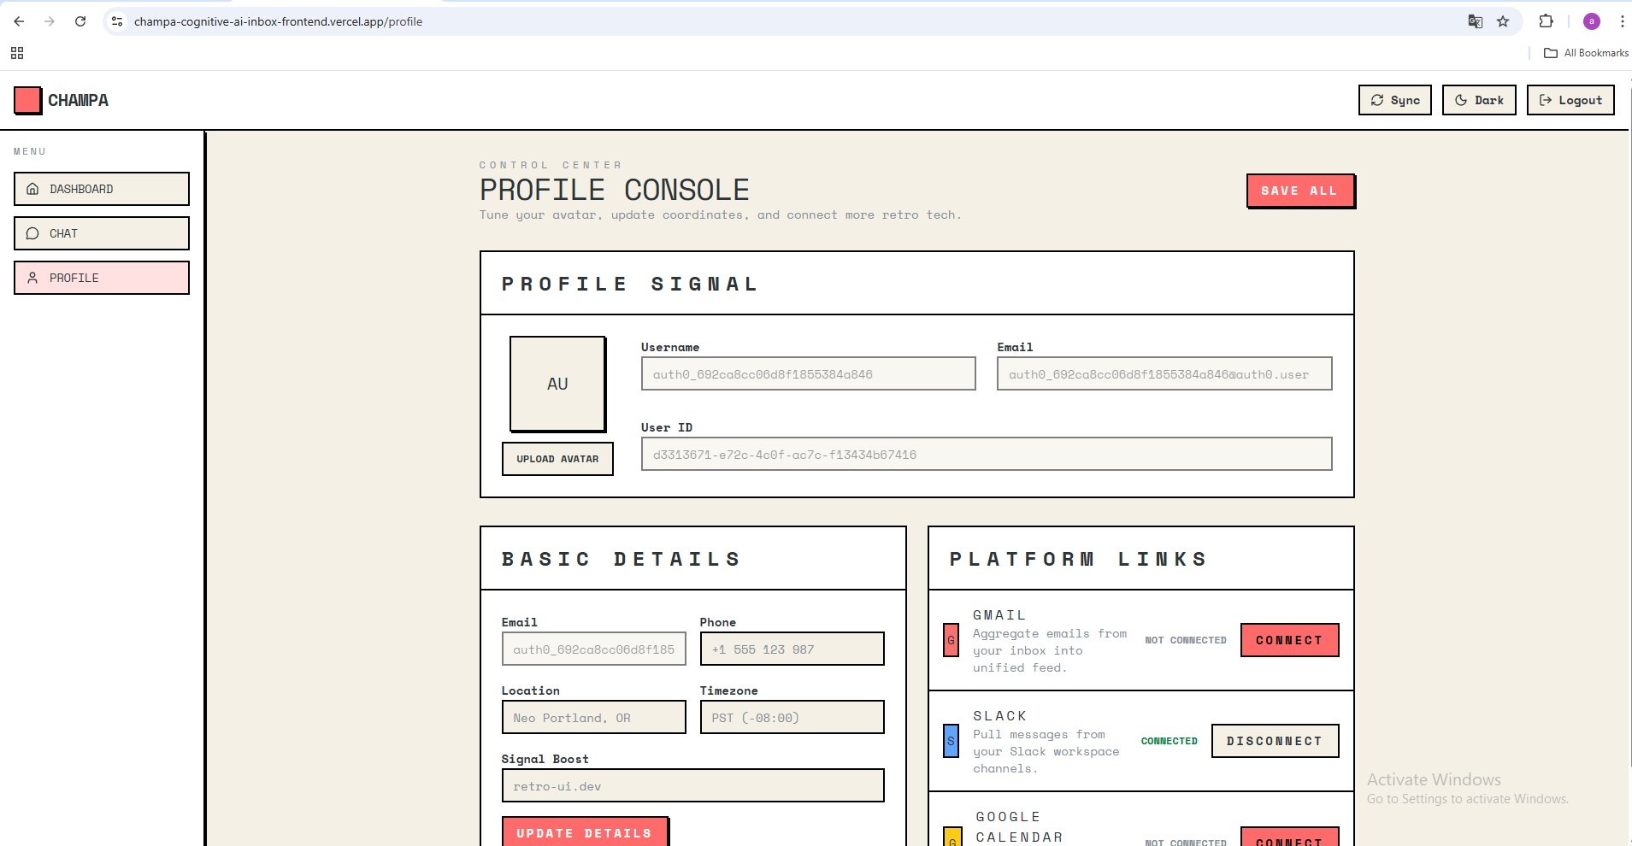The width and height of the screenshot is (1632, 846).
Task: Open Chrome three-dot menu
Action: coord(1622,21)
